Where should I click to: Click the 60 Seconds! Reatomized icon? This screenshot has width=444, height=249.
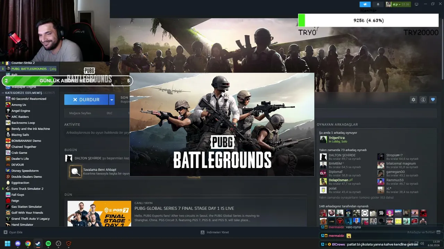point(8,99)
